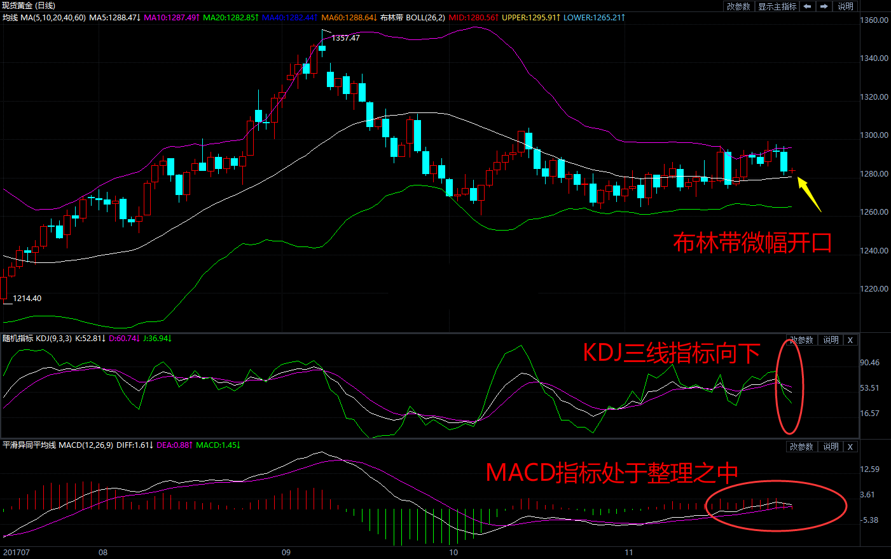891x559 pixels.
Task: Click the yellow arrow annotation on chart
Action: 808,194
